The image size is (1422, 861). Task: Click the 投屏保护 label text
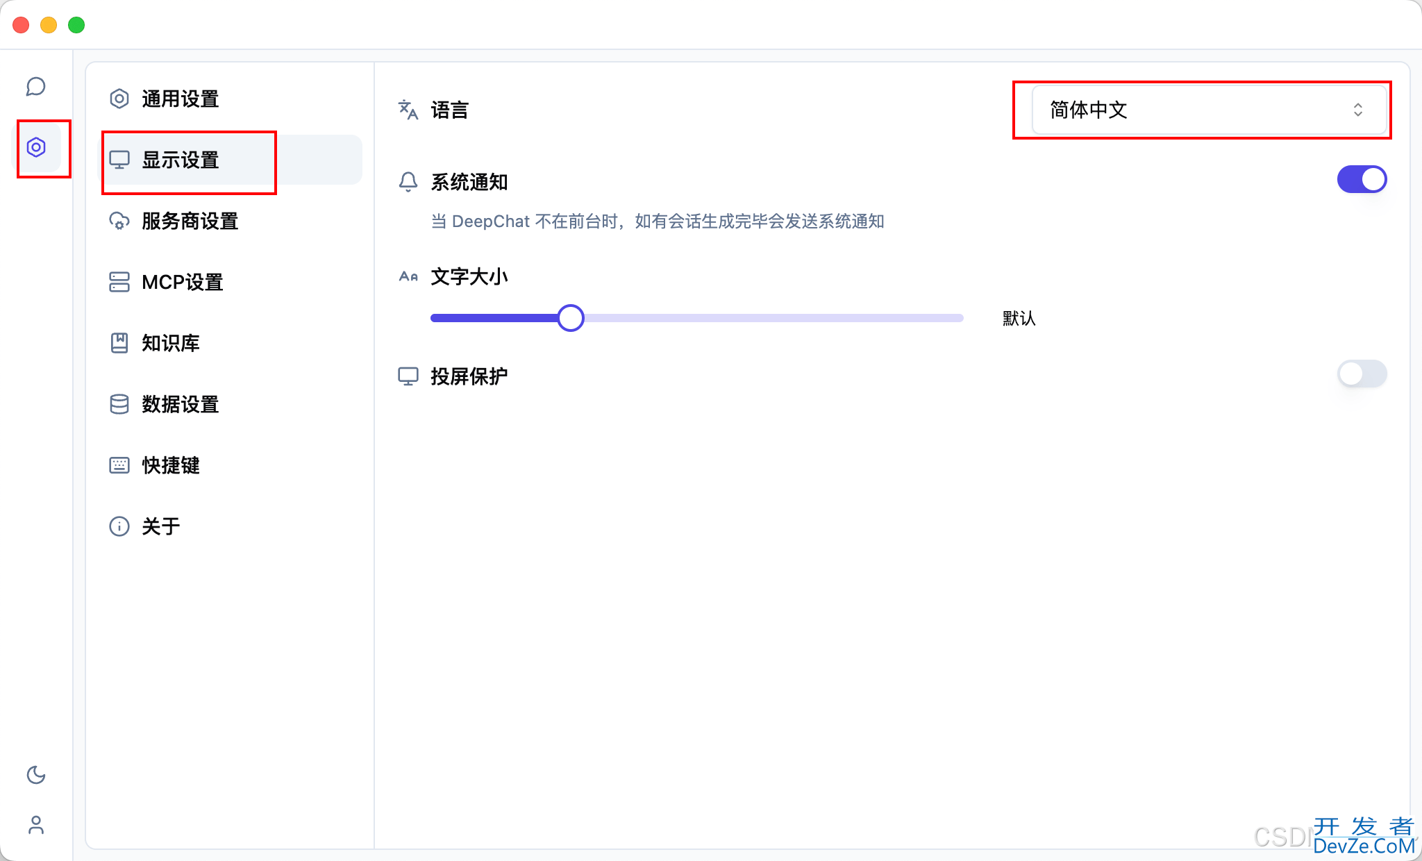pyautogui.click(x=469, y=376)
